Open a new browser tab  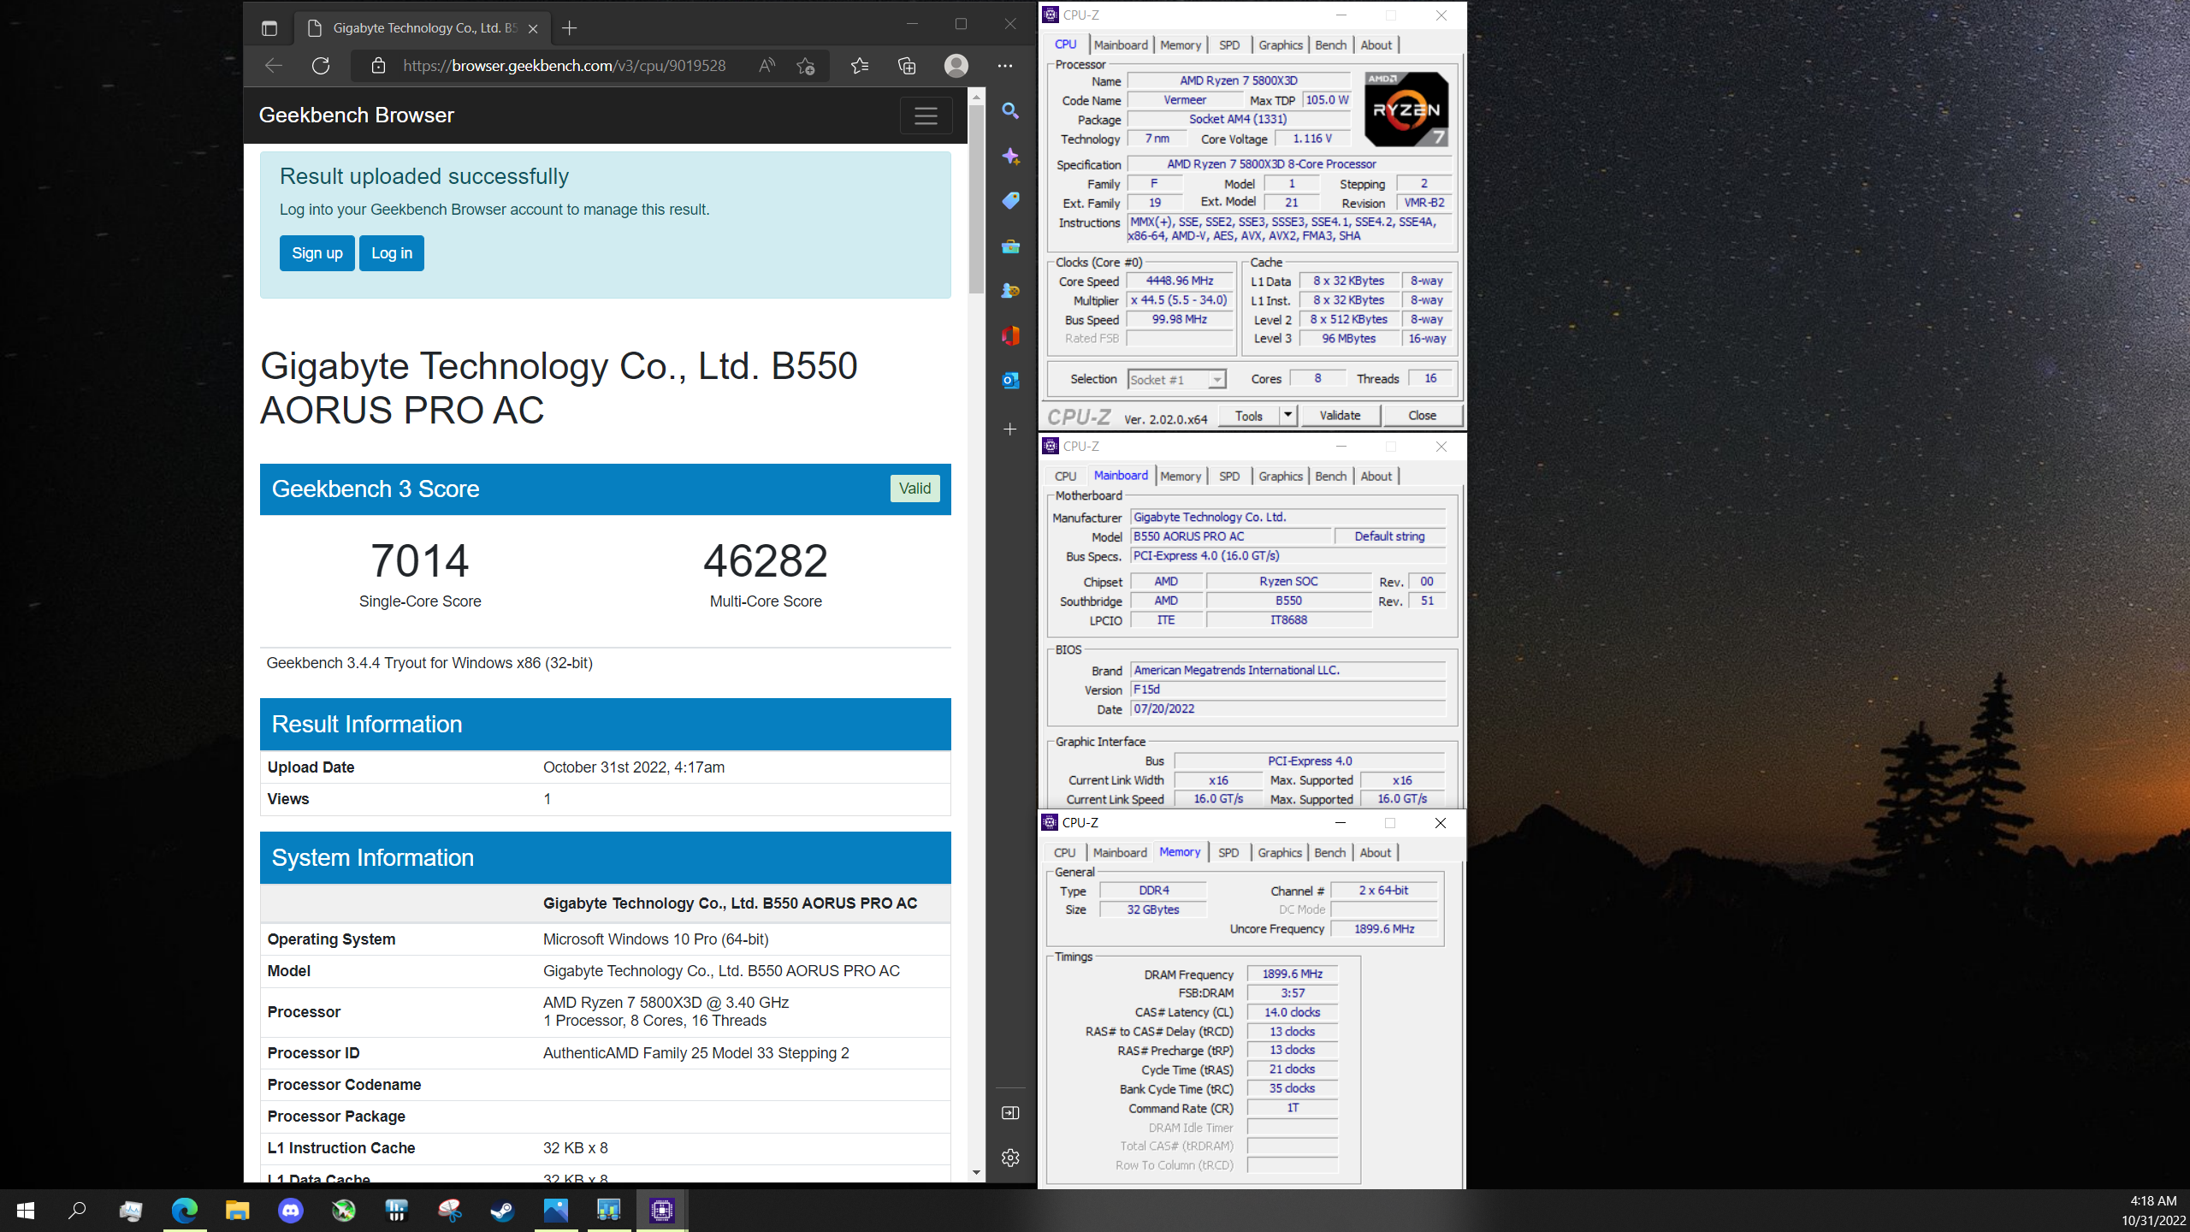coord(570,28)
